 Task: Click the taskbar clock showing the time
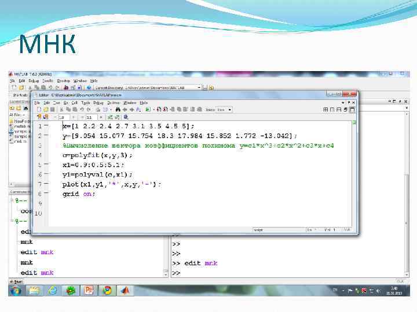pos(394,291)
